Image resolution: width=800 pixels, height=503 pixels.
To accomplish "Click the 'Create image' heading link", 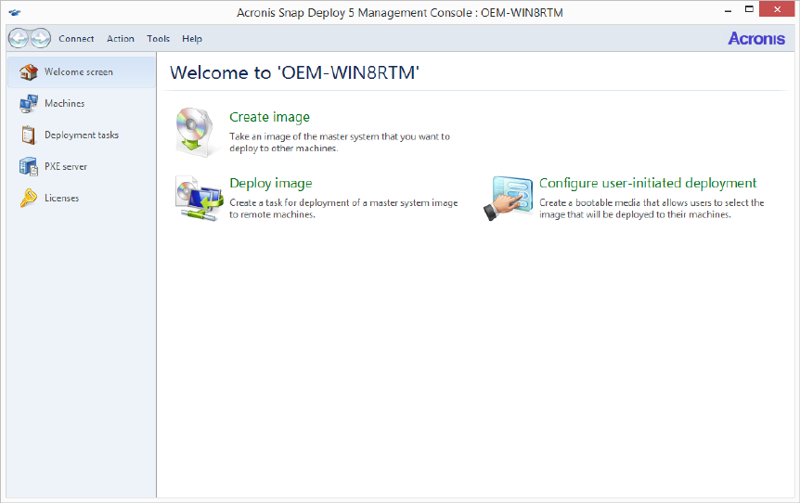I will coord(269,117).
